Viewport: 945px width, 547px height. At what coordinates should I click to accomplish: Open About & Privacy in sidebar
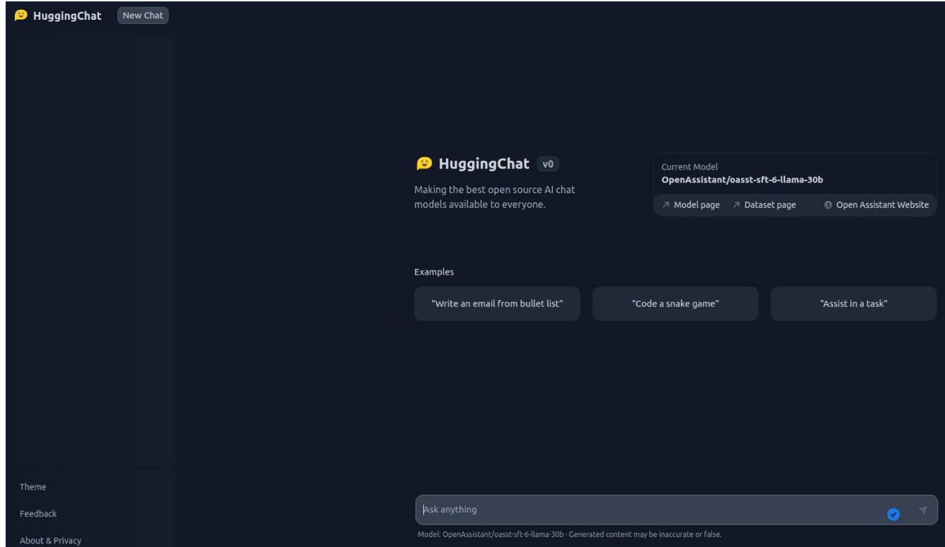(x=50, y=541)
